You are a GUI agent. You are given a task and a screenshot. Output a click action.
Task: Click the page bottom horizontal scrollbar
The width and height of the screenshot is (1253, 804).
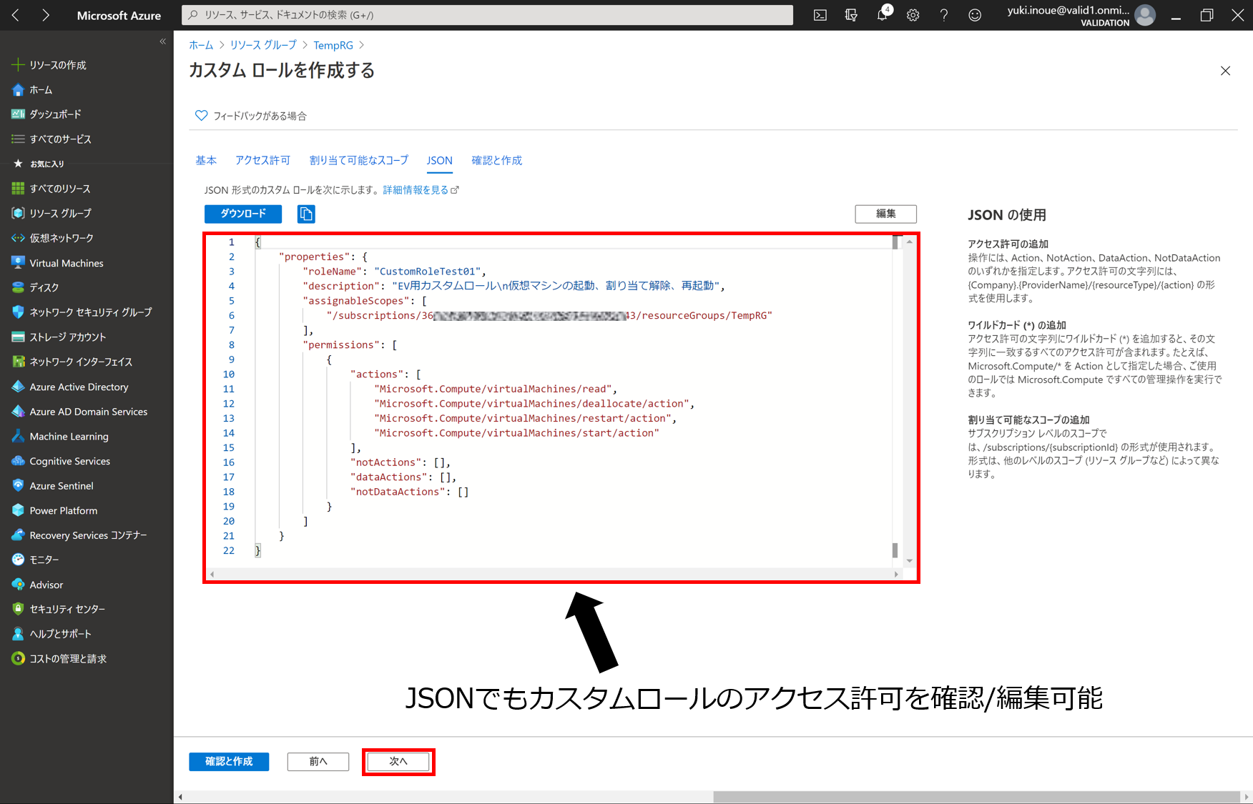point(976,797)
